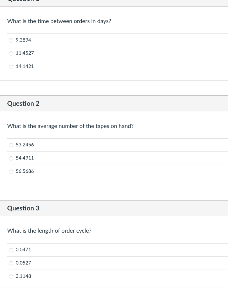Click the "Question 2" header title

[x=23, y=103]
